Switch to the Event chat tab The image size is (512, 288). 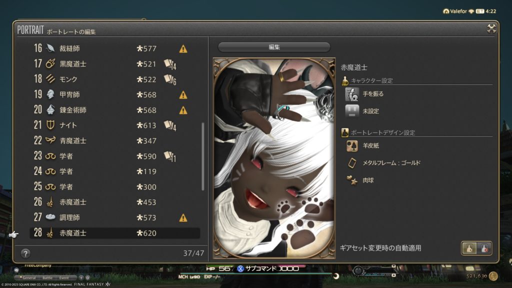tap(64, 277)
